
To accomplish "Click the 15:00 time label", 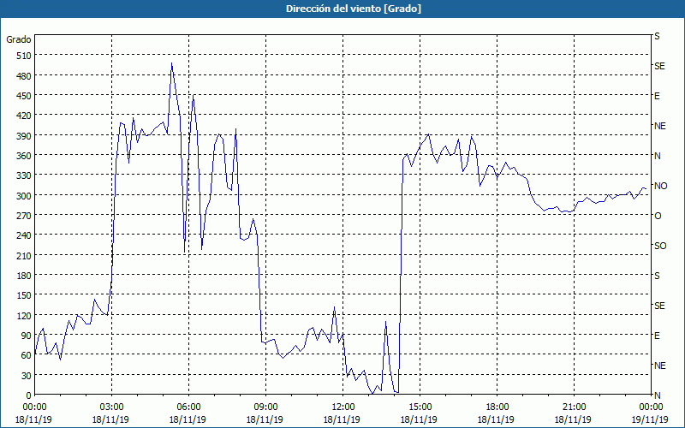I will (x=420, y=407).
